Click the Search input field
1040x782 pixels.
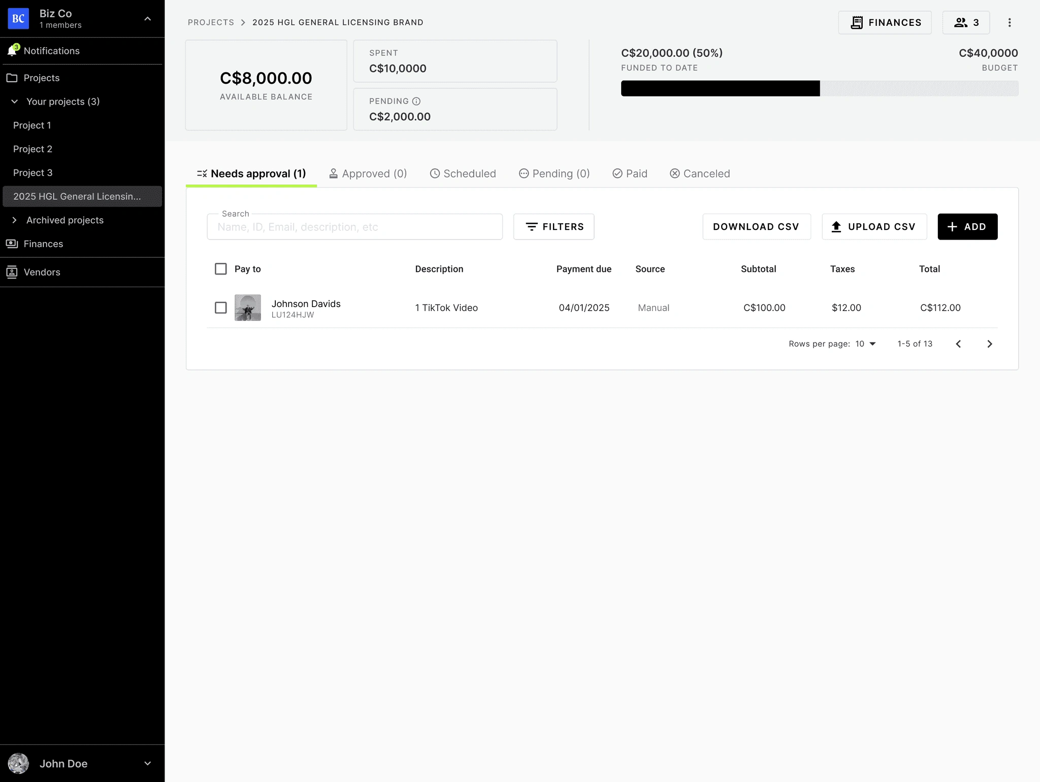coord(354,227)
